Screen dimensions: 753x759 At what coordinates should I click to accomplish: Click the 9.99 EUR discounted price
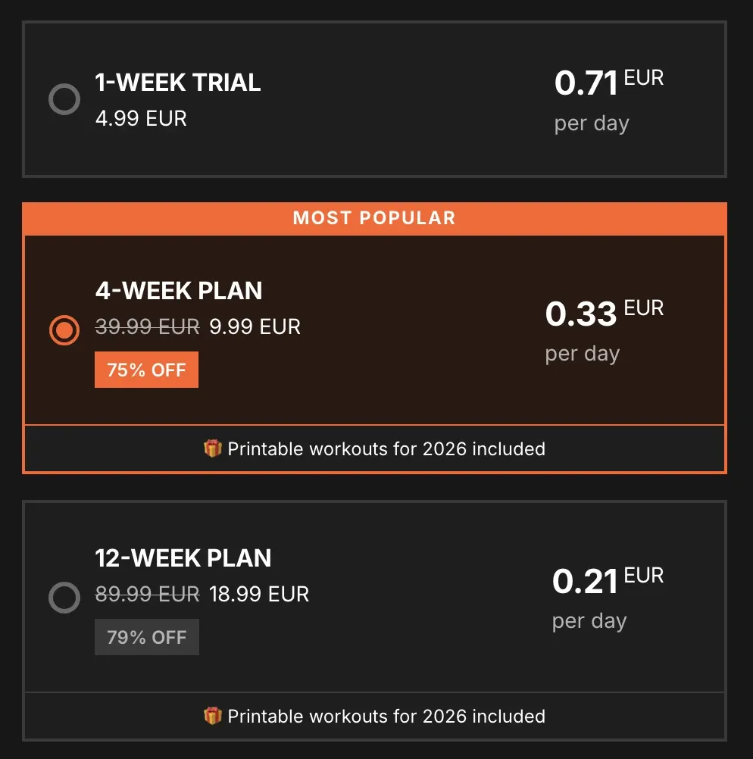click(255, 326)
